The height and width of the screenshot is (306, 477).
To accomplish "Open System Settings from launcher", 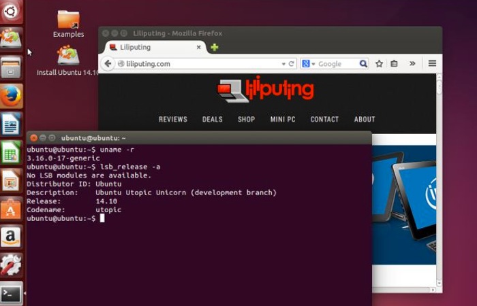I will click(12, 265).
